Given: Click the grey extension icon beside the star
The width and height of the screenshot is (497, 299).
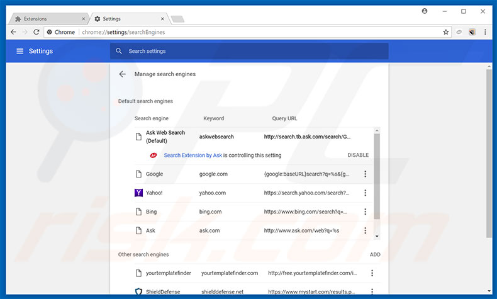Looking at the screenshot, I should [x=459, y=32].
